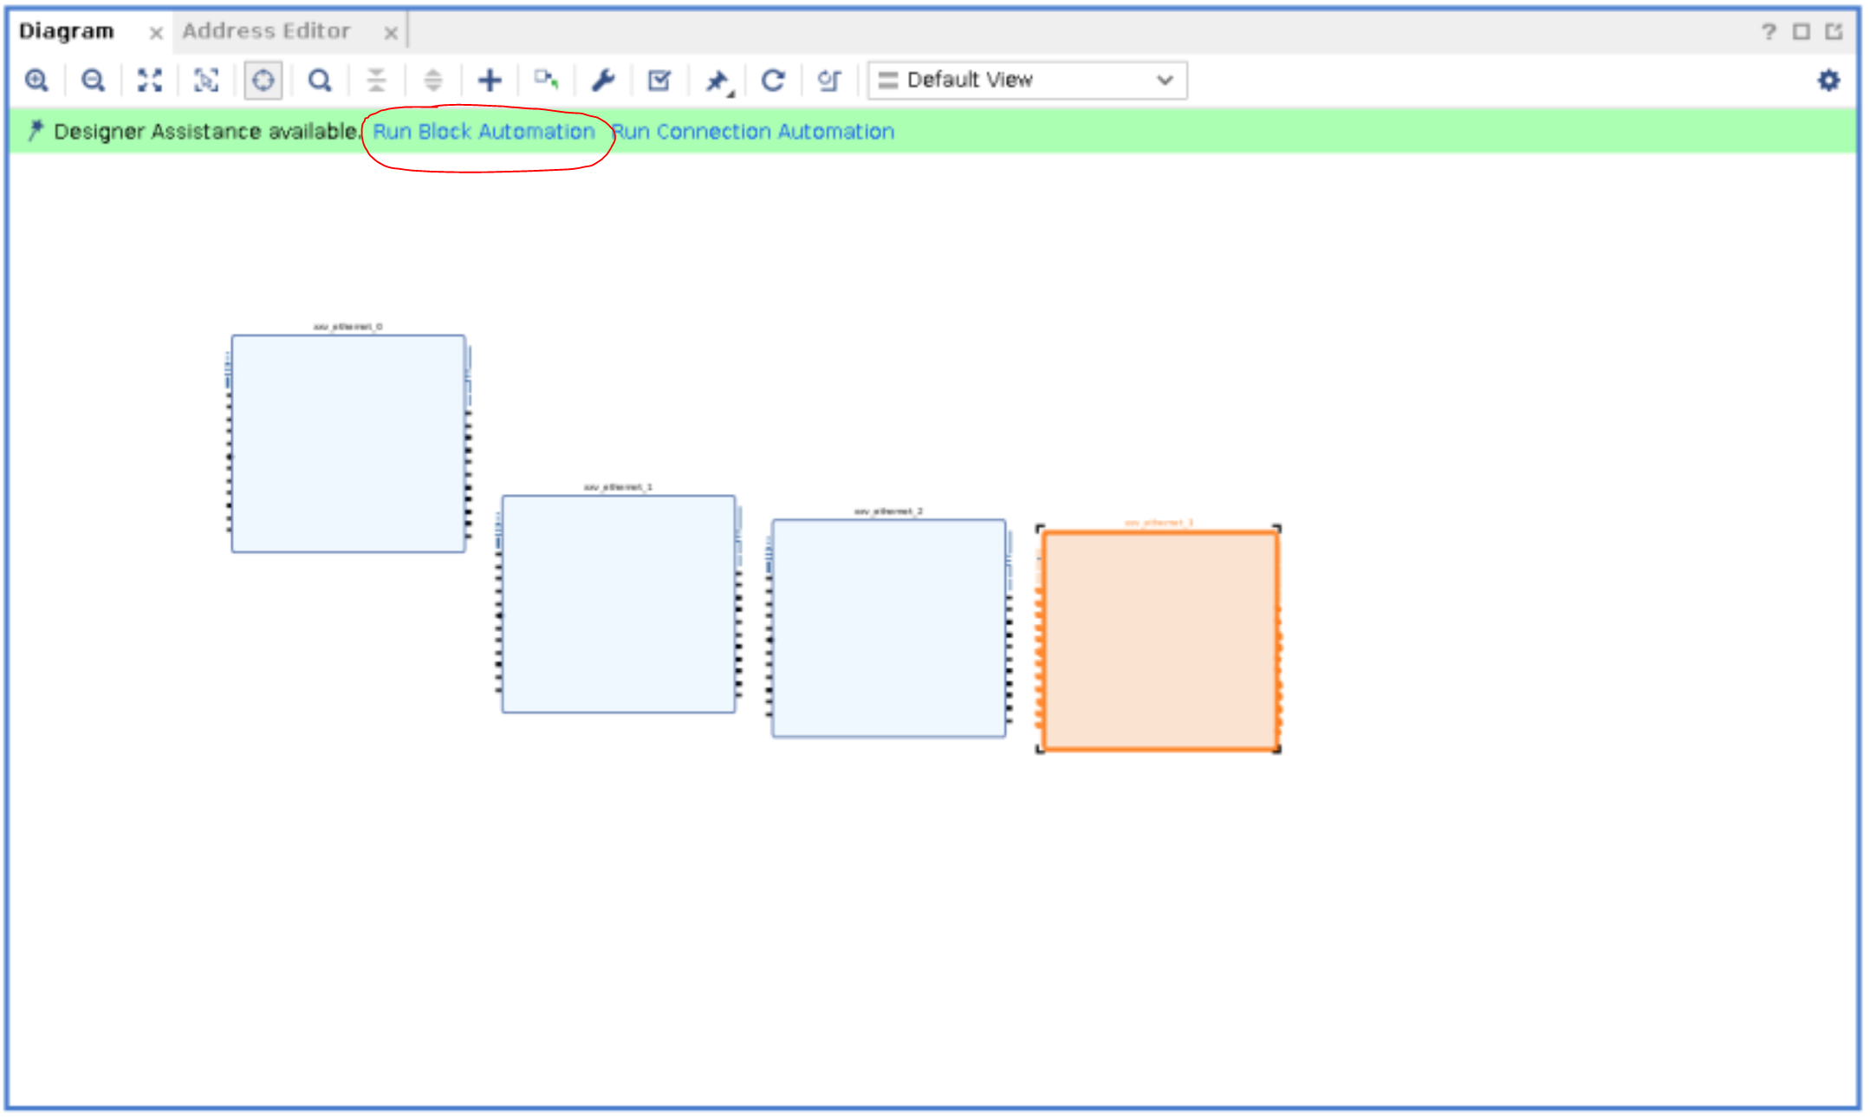This screenshot has height=1120, width=1870.
Task: Click the Zoom In magnifier icon
Action: point(36,81)
